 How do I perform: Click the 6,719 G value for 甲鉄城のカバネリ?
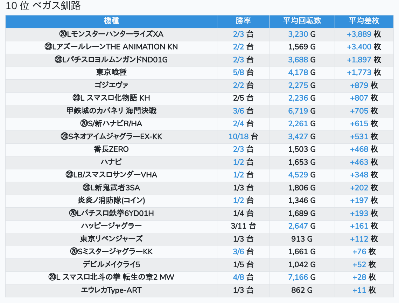point(298,111)
